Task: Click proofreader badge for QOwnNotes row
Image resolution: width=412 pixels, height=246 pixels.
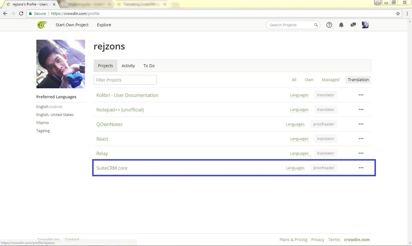Action: 324,124
